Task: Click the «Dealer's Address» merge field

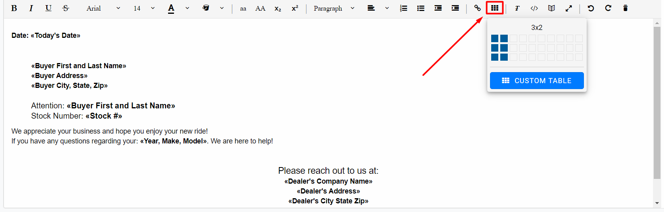Action: click(x=328, y=191)
